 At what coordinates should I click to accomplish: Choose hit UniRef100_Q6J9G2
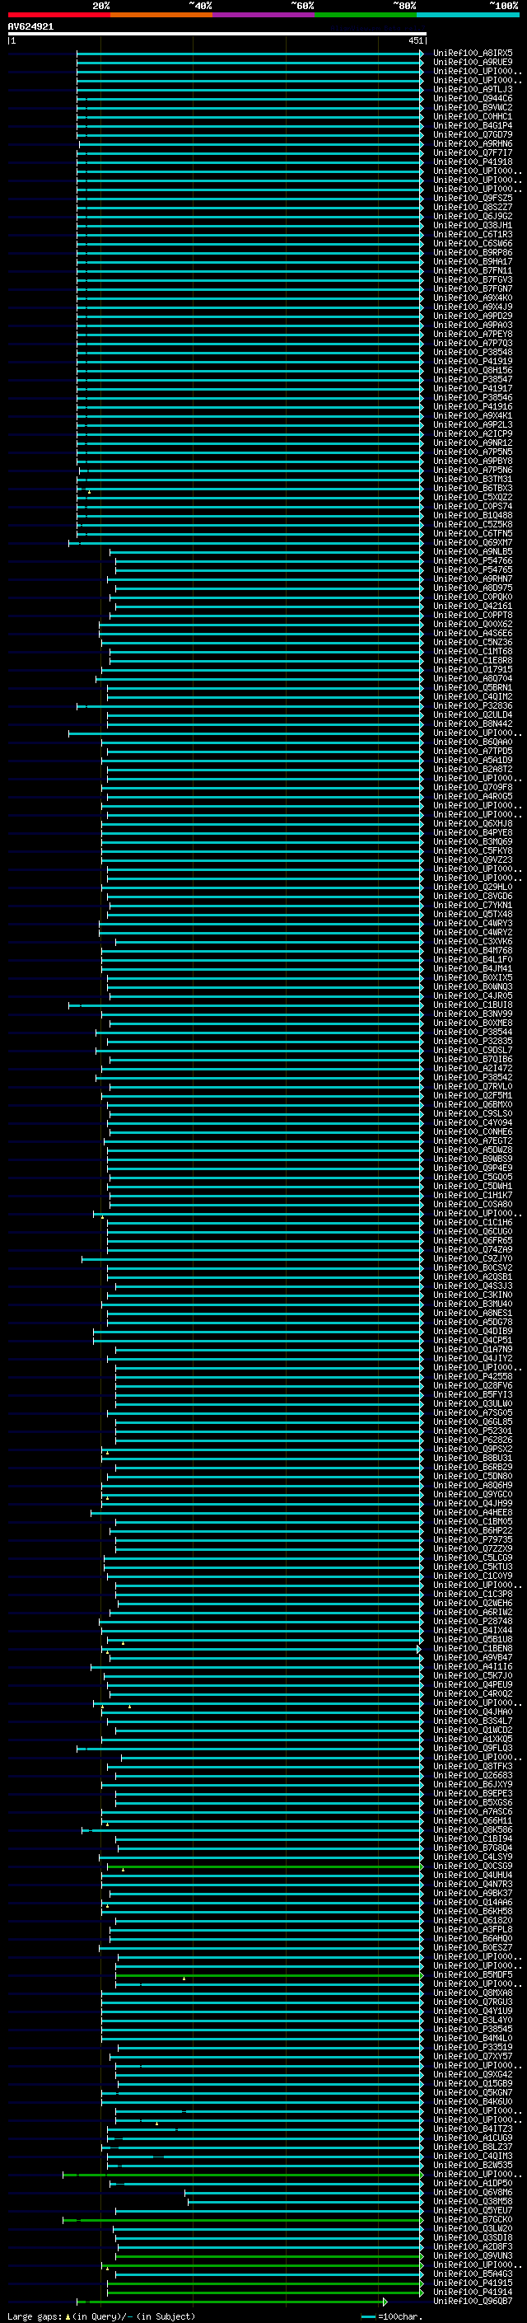pos(473,217)
